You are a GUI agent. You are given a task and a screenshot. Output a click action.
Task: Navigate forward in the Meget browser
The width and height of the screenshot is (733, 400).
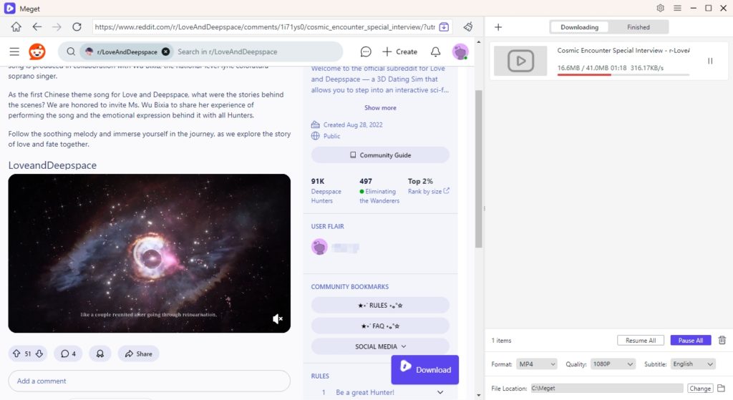point(57,27)
